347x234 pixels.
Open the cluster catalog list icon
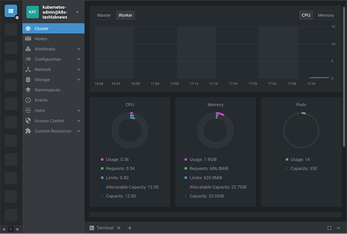click(x=11, y=11)
